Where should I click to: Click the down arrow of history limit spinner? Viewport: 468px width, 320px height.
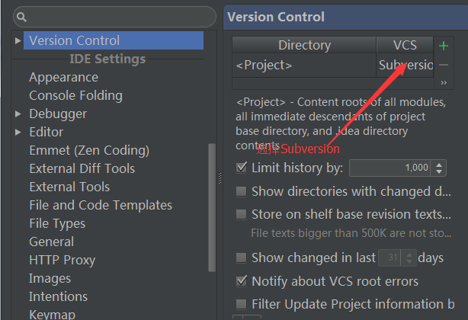[439, 171]
